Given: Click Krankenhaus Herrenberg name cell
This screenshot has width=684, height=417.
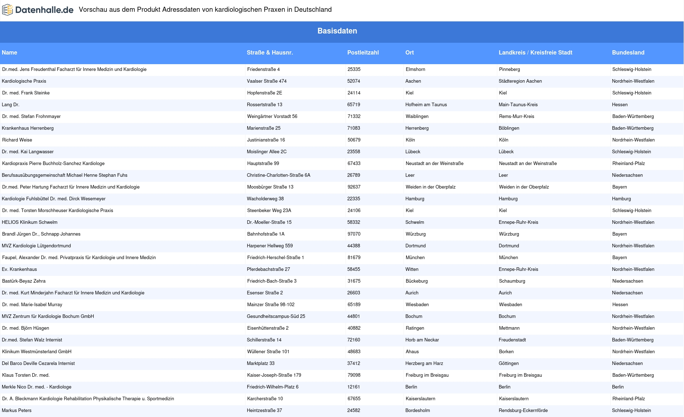Looking at the screenshot, I should [27, 128].
